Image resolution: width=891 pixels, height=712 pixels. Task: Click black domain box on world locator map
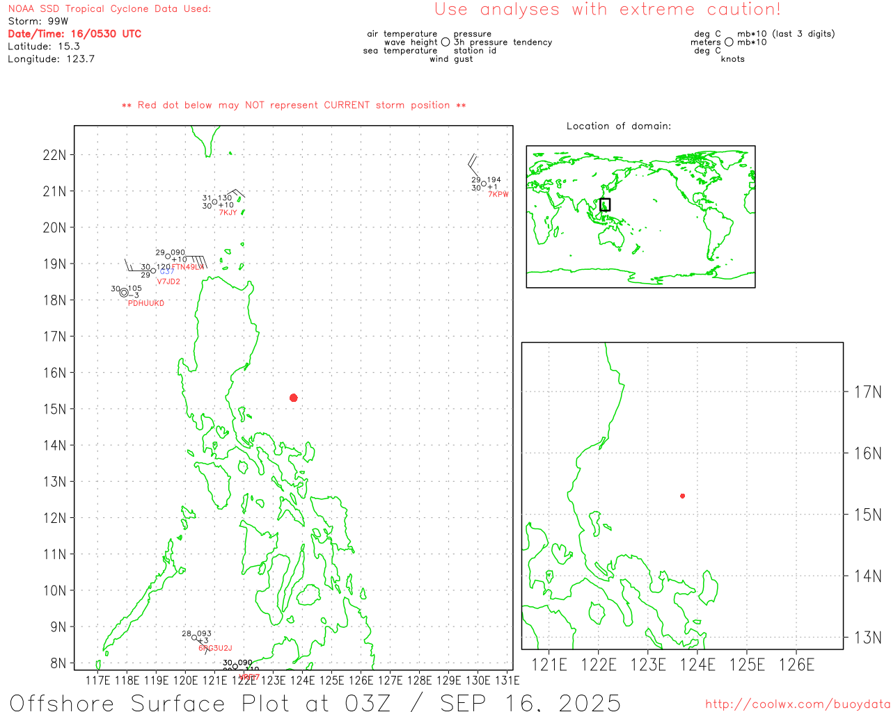click(605, 204)
